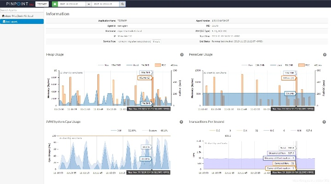Select the test-agent item in sidebar

tap(22, 21)
